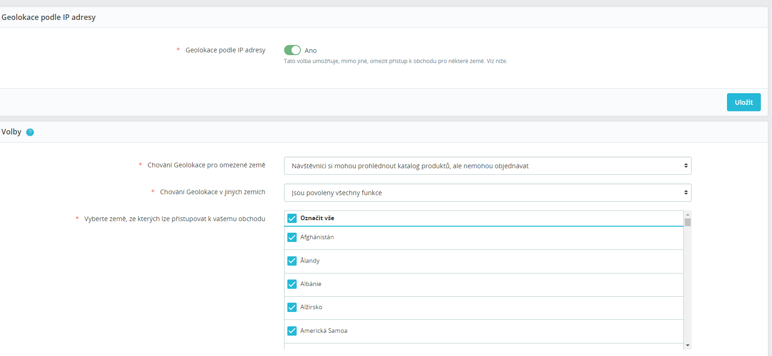Untick the Alžírsko checkbox

292,307
